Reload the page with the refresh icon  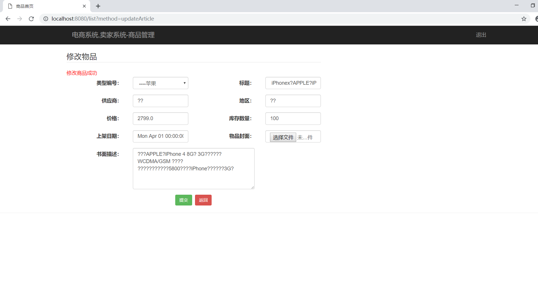[31, 19]
